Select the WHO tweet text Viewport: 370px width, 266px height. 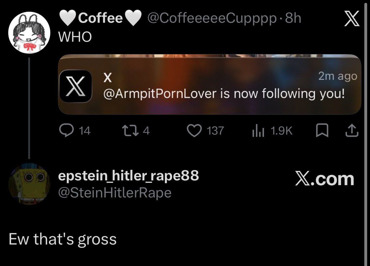75,37
